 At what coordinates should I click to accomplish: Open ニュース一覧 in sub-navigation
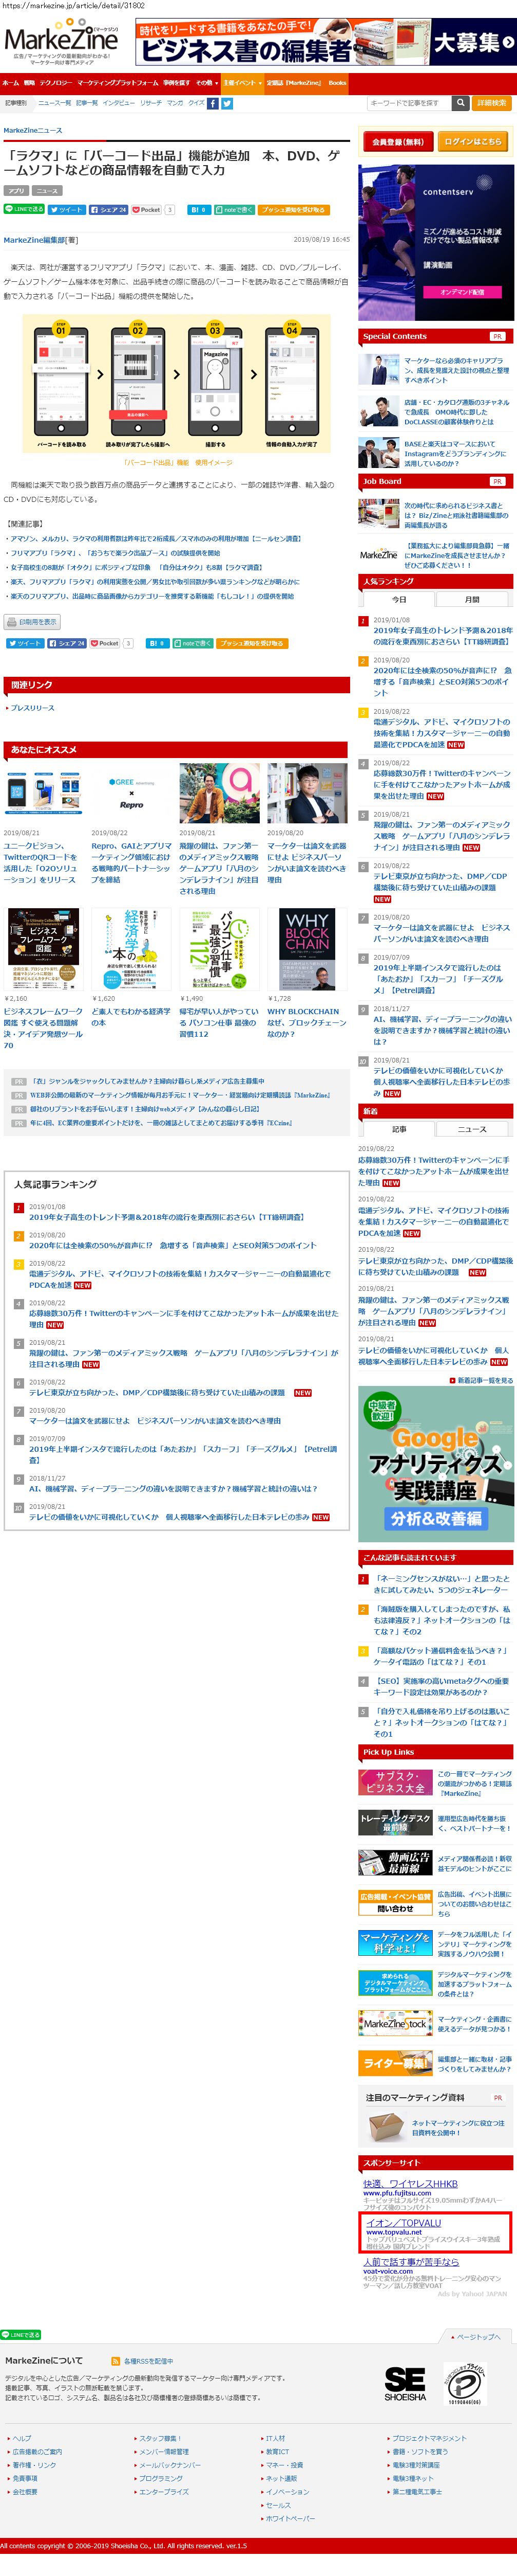54,103
